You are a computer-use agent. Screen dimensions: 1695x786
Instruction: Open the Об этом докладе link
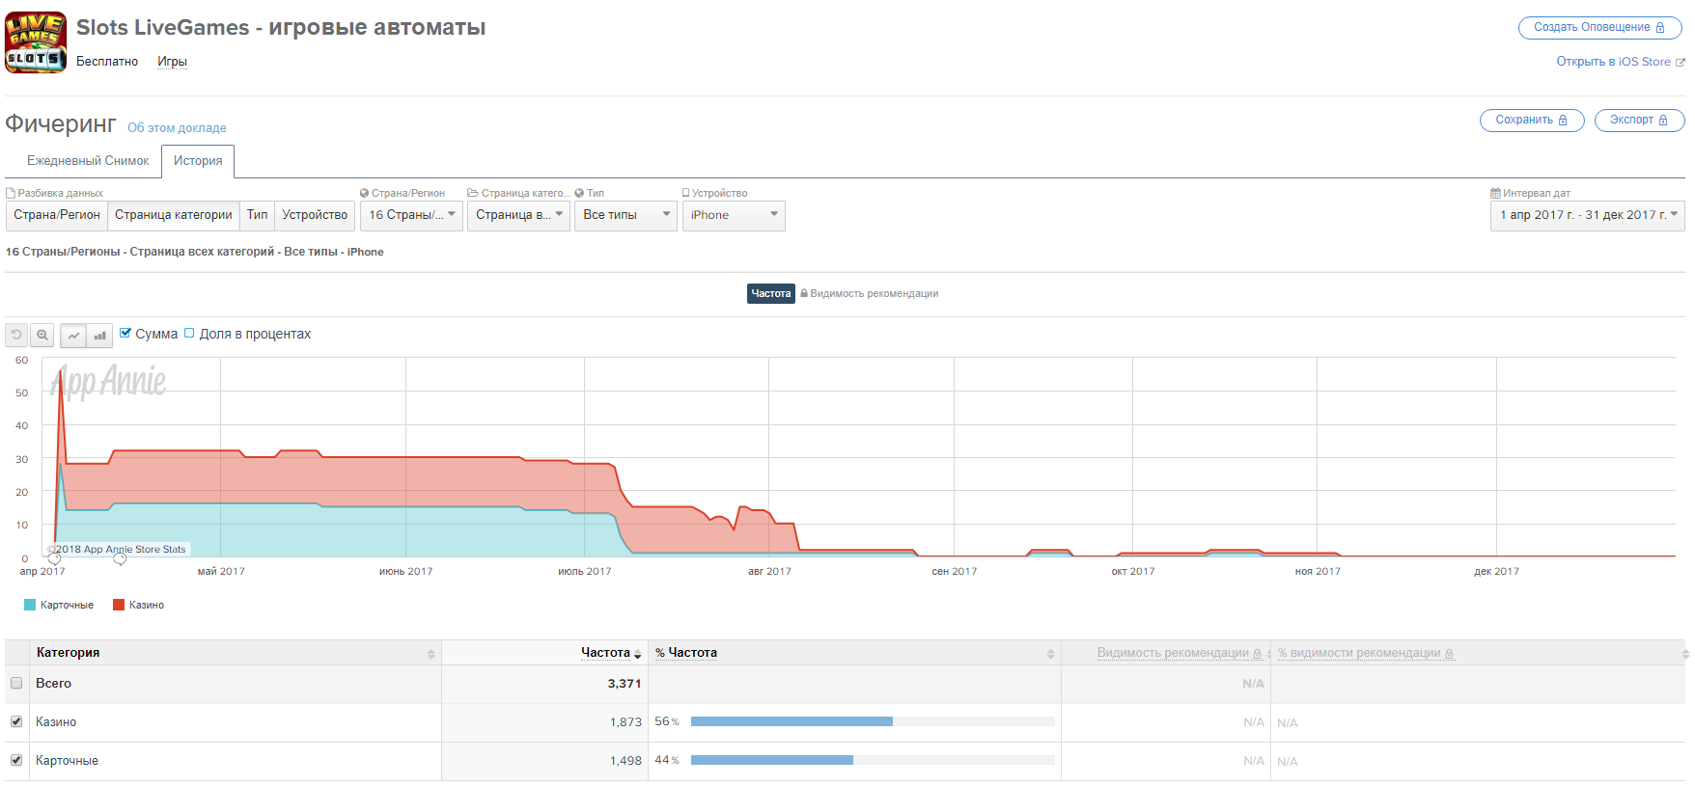[x=177, y=128]
